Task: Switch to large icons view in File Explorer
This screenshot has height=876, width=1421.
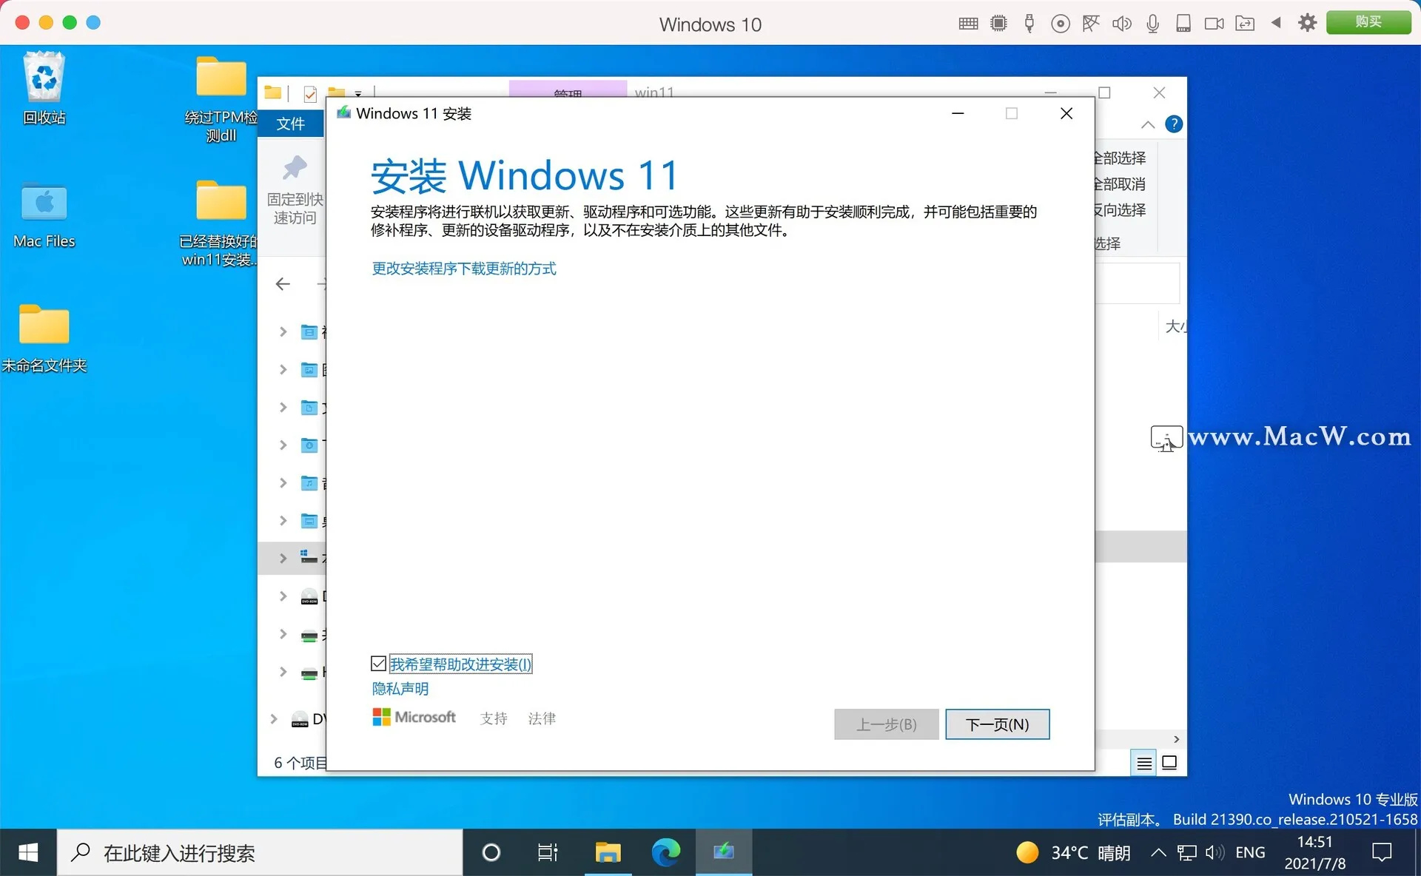Action: click(1169, 762)
